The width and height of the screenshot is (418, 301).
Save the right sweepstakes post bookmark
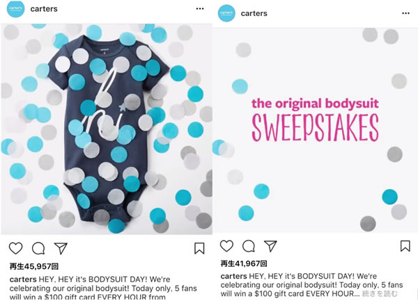[405, 246]
